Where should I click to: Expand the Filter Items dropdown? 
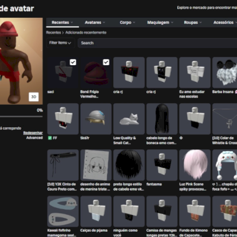click(x=60, y=43)
